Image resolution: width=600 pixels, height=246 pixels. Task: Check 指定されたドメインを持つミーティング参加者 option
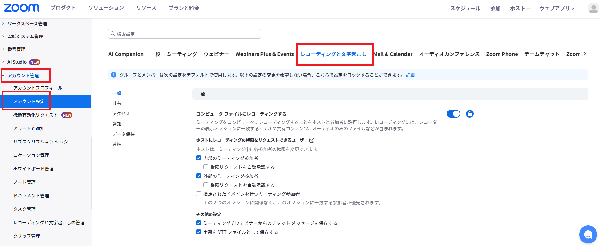pos(199,194)
